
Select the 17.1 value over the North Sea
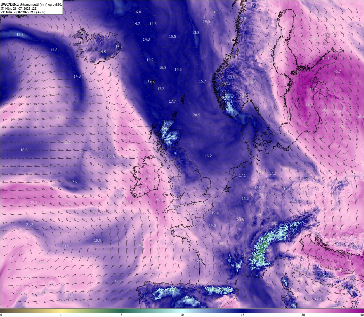click(242, 175)
